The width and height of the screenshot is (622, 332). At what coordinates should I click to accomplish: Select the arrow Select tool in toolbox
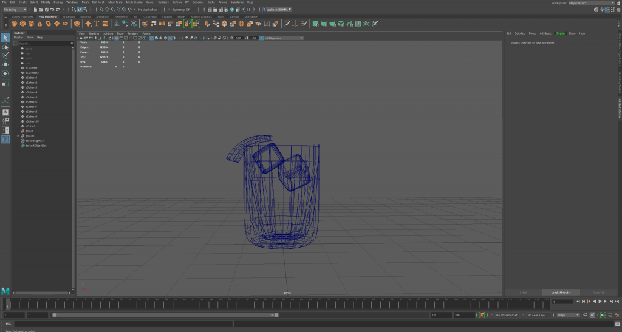coord(5,38)
